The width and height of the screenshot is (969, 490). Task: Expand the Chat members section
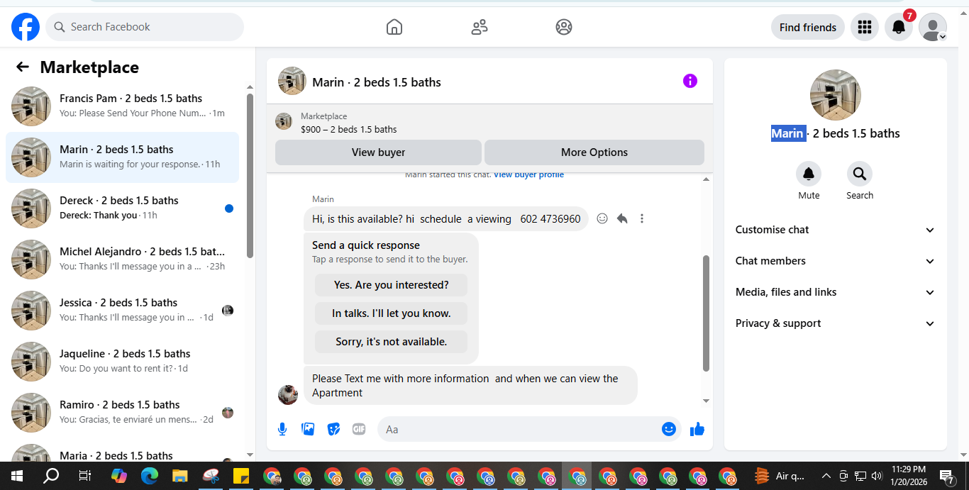pyautogui.click(x=836, y=261)
